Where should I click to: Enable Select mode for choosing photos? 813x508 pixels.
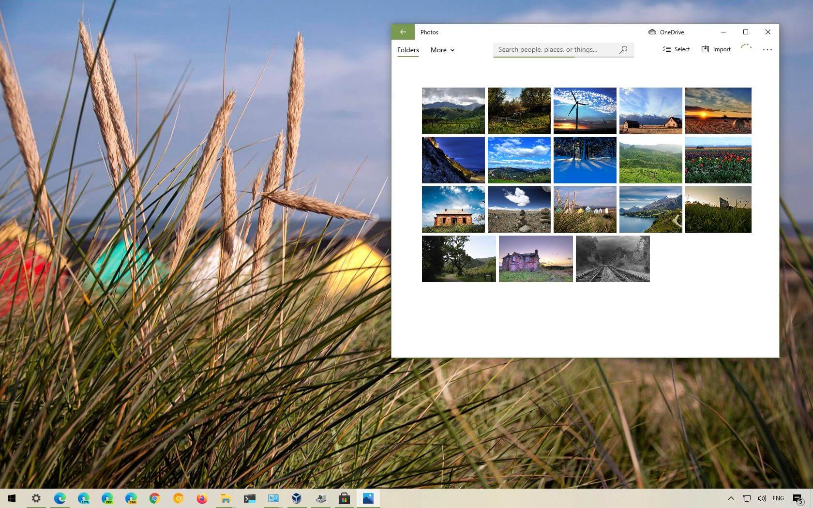point(676,49)
